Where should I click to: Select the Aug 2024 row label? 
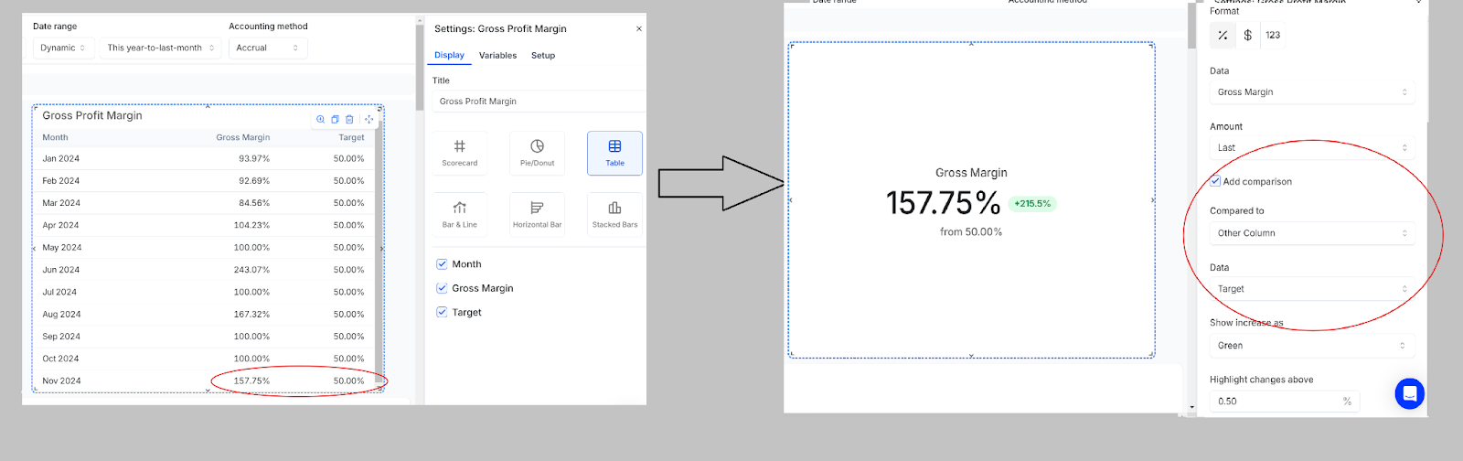click(x=61, y=314)
